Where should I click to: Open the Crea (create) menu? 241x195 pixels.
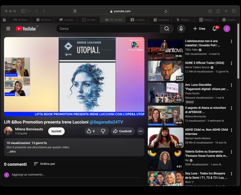point(199,29)
